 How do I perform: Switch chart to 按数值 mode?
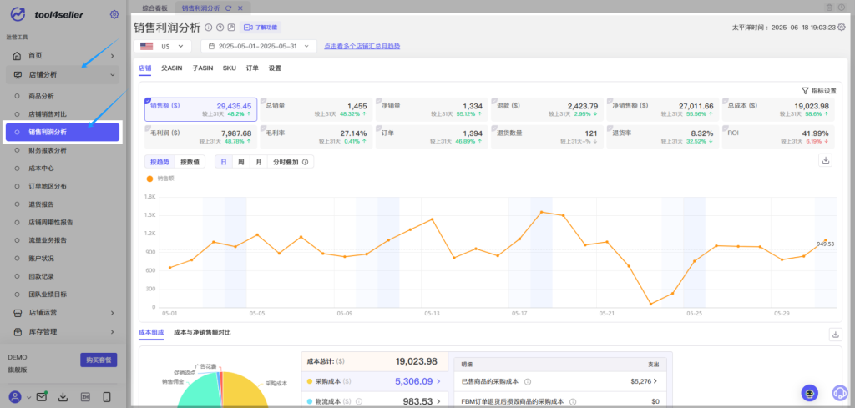(x=190, y=162)
